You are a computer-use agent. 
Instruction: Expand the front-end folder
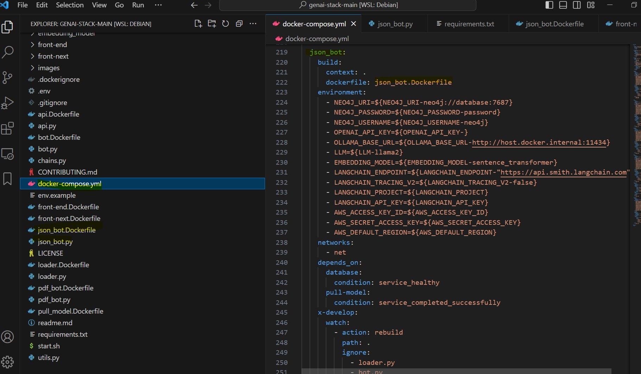(x=52, y=45)
